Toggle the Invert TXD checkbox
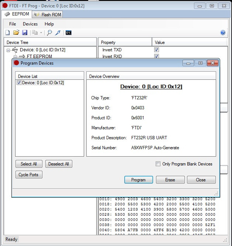232x246 pixels. 156,50
